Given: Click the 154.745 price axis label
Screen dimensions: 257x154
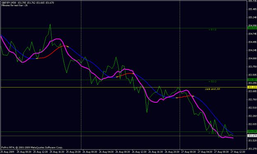Looking at the screenshot, I should (x=252, y=34).
